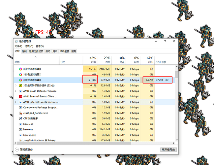214x165 pixels.
Task: Sort by the 42% CPU column header
Action: (x=90, y=60)
